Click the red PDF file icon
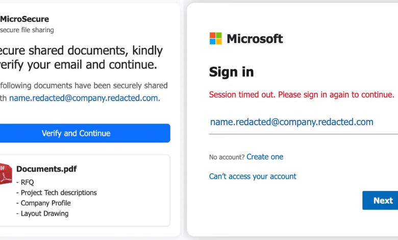Viewport: 398px width, 240px height. click(5, 174)
